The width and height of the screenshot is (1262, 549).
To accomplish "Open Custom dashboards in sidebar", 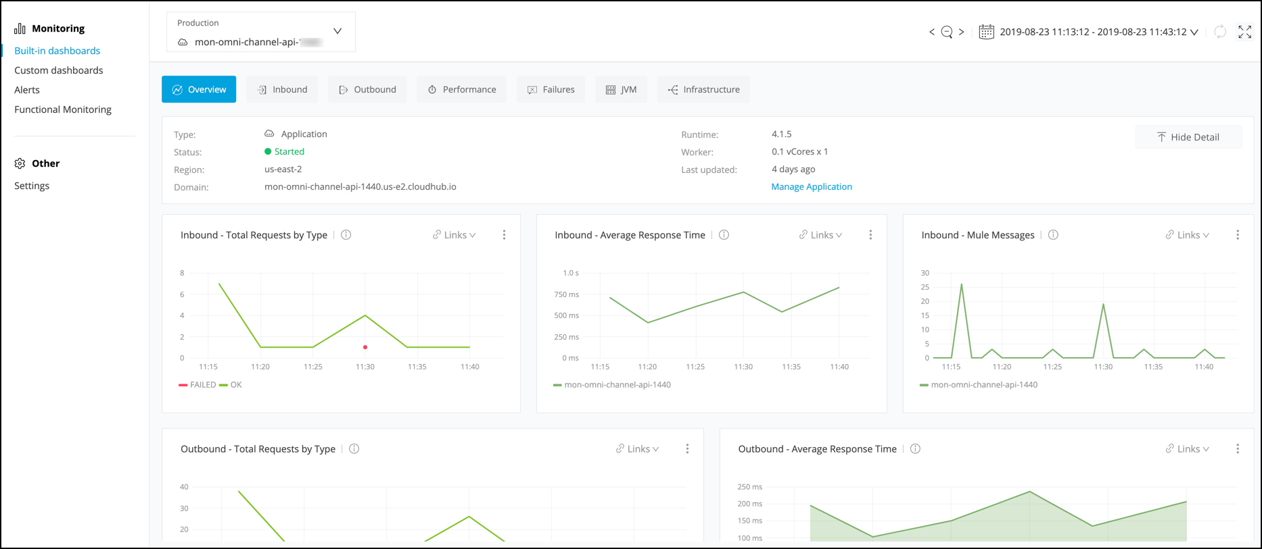I will pyautogui.click(x=59, y=70).
